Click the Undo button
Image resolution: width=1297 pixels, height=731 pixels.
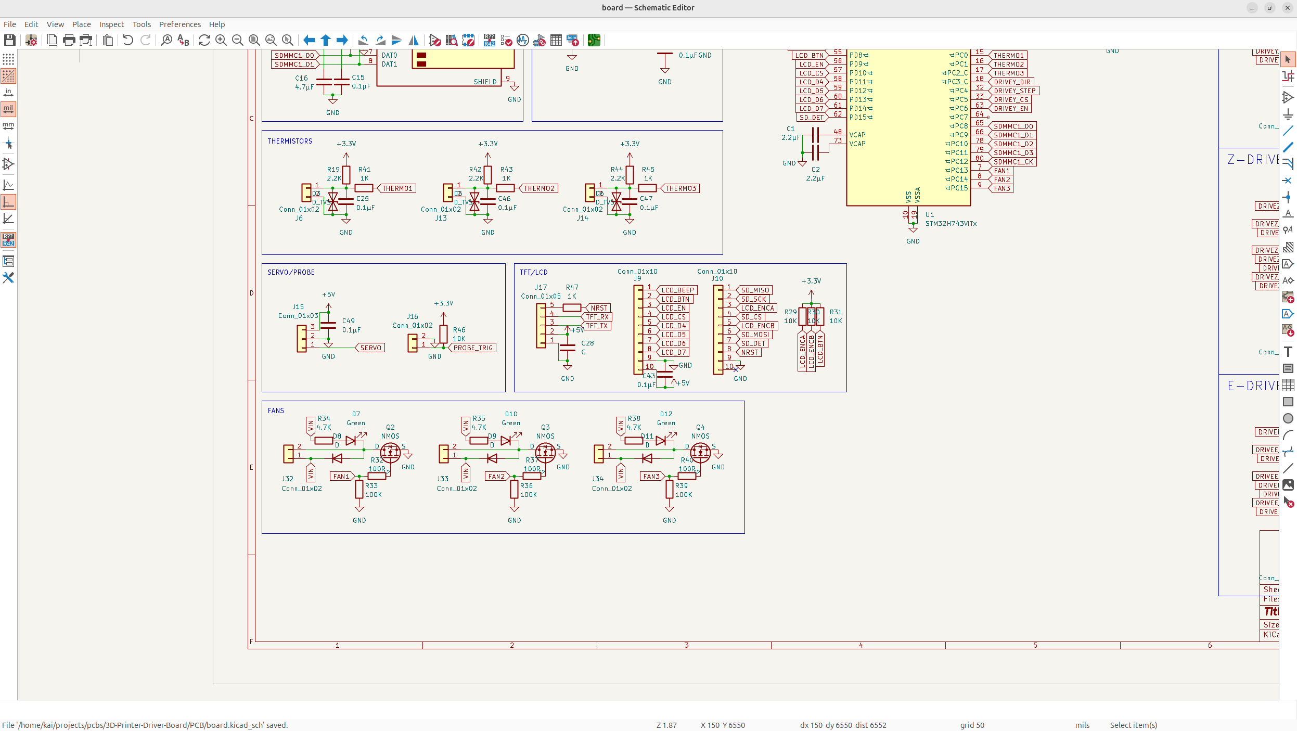point(128,40)
